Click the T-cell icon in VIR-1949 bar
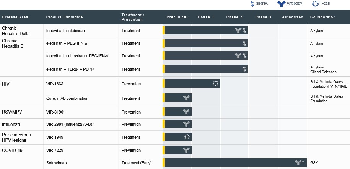The image size is (350, 169). (x=187, y=137)
